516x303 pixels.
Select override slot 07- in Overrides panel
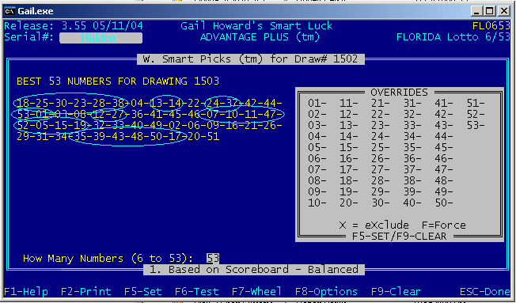tap(317, 169)
